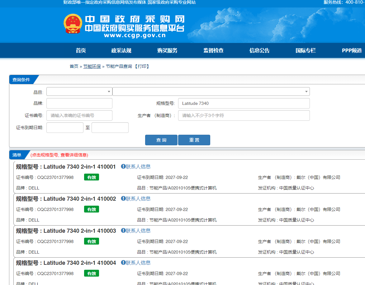365x285 pixels.
Task: Click info icon beside 410001 contact link
Action: click(x=123, y=166)
